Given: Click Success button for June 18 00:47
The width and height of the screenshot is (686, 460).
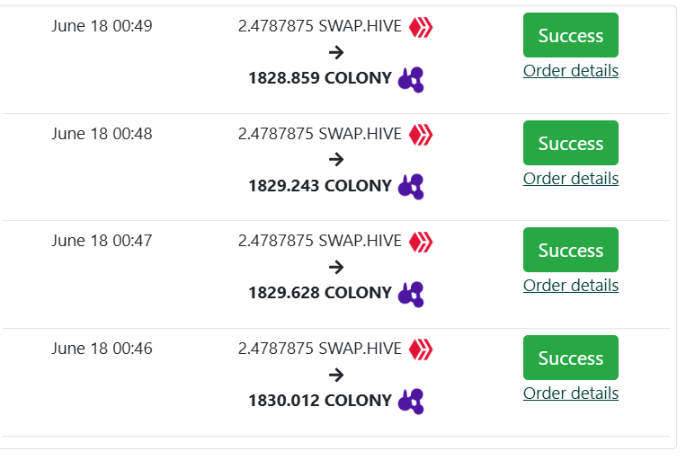Looking at the screenshot, I should (571, 250).
